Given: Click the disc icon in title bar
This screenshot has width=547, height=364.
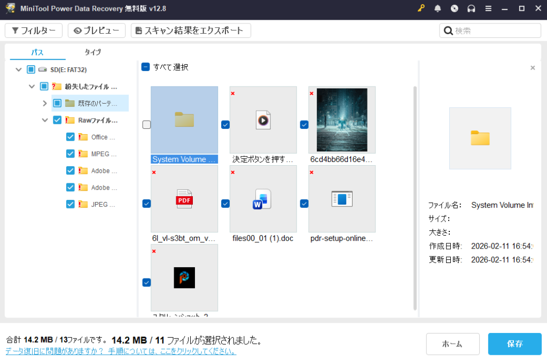Looking at the screenshot, I should point(454,9).
